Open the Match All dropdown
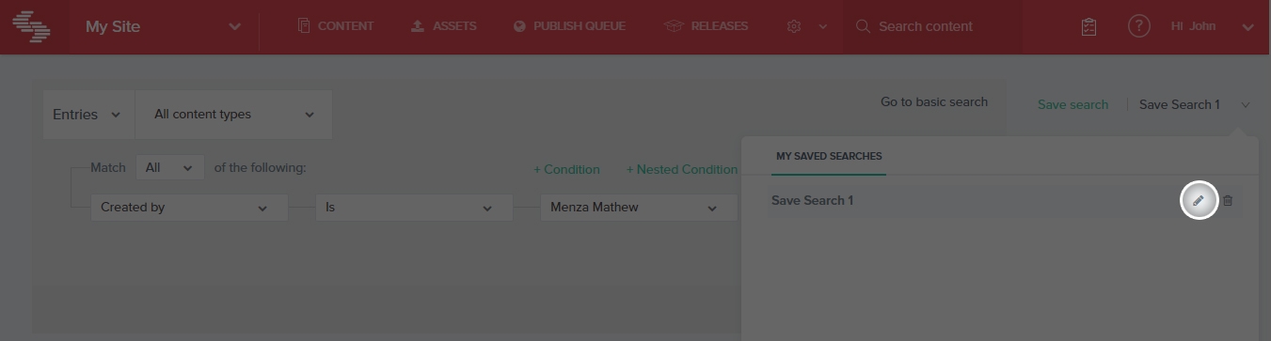The height and width of the screenshot is (341, 1271). pos(170,168)
